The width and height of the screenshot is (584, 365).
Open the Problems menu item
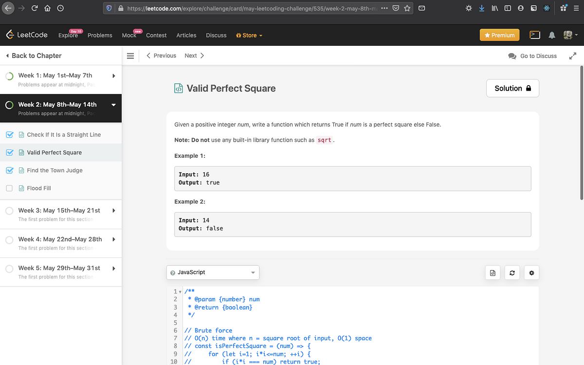tap(100, 36)
